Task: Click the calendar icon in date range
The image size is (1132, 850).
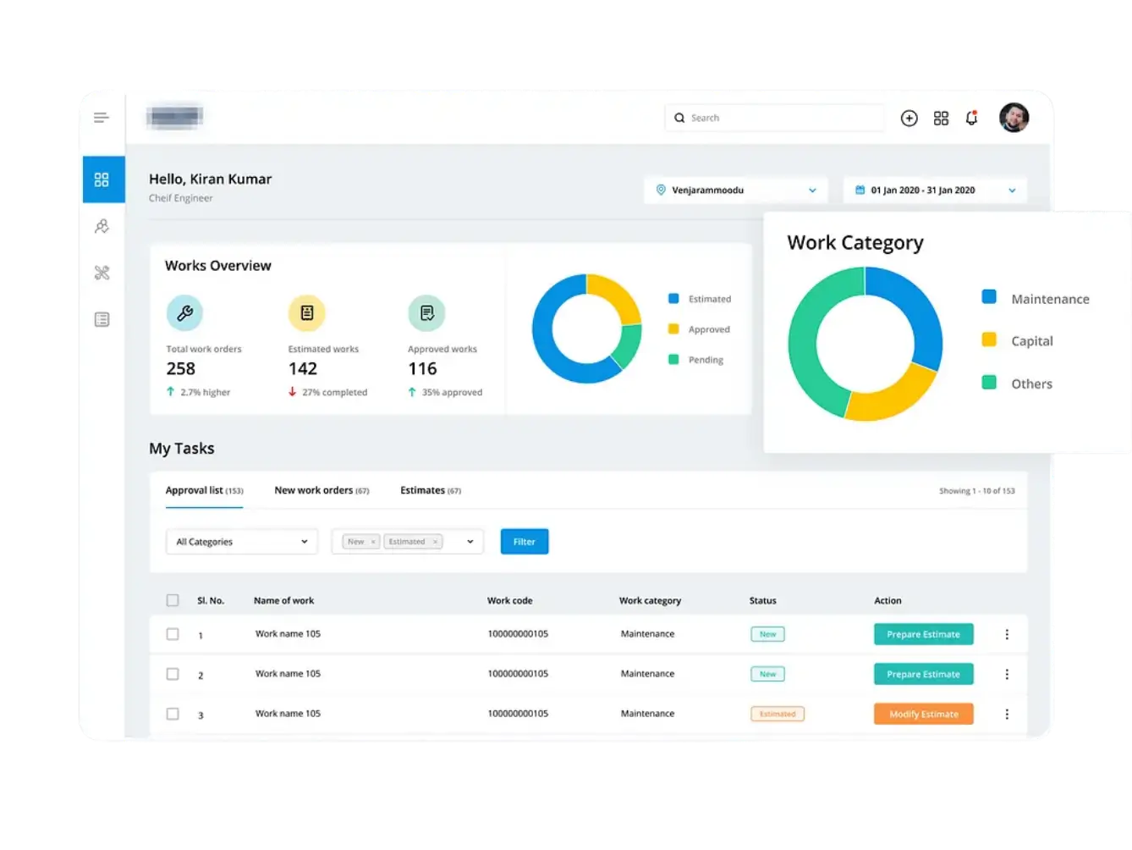Action: click(x=860, y=190)
